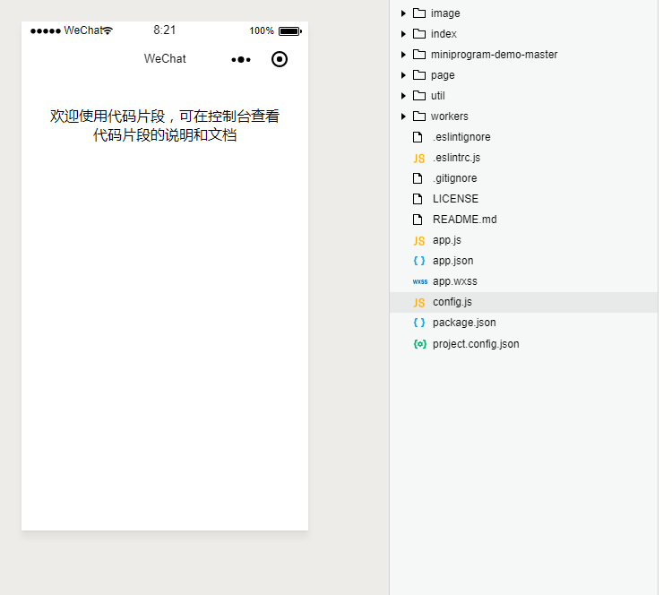The height and width of the screenshot is (595, 672).
Task: Click the JS icon of .eslintrc.js
Action: coord(419,159)
